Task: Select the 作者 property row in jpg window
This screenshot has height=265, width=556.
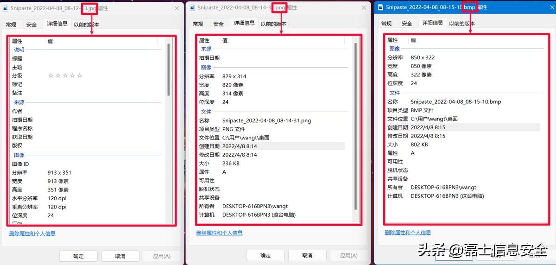Action: point(86,111)
